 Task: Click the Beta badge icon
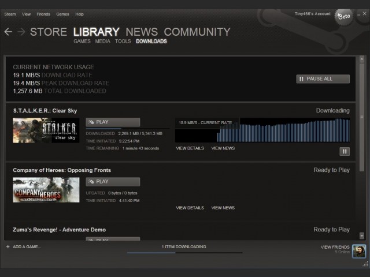pos(344,17)
